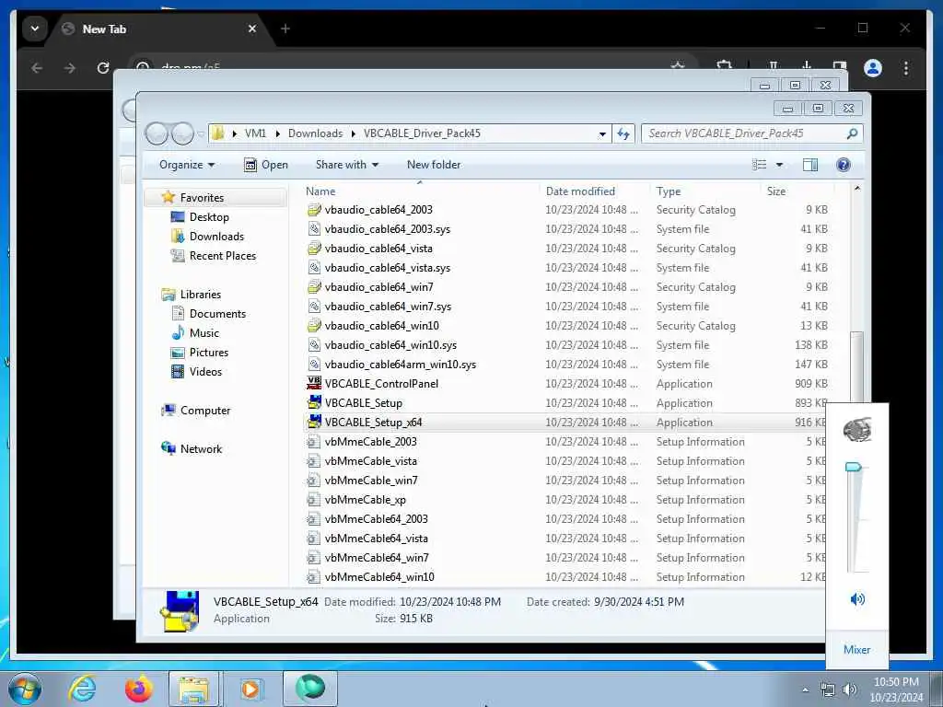Screen dimensions: 943x707
Task: Click the speaker device icon in volume popup
Action: 857,429
